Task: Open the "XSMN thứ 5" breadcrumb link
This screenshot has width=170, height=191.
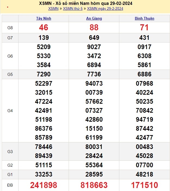Action: pyautogui.click(x=73, y=8)
